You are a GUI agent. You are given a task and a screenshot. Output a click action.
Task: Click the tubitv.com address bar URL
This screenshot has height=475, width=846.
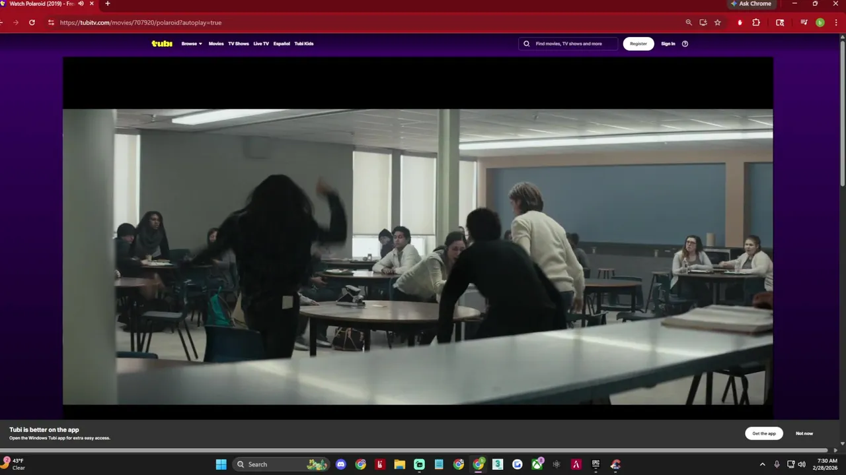coord(141,22)
